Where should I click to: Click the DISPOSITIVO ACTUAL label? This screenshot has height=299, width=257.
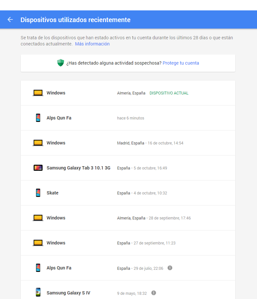coord(169,93)
